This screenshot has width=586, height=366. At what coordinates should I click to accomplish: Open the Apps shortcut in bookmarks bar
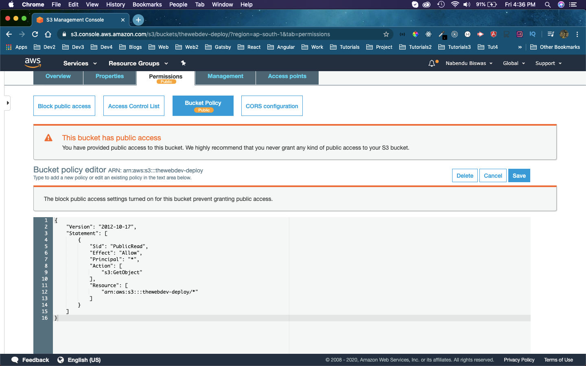(x=17, y=47)
